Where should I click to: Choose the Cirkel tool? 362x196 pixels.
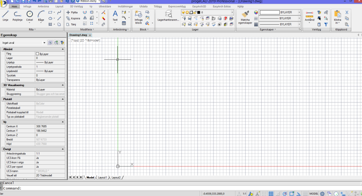pyautogui.click(x=30, y=16)
